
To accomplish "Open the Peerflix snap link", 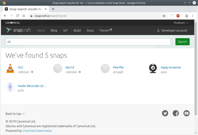I will click(119, 67).
